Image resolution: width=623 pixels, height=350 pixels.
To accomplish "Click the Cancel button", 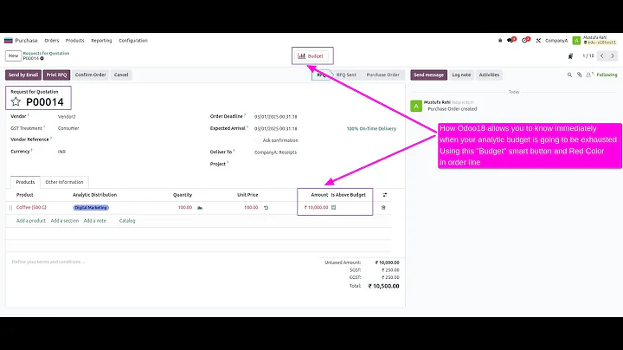I will tap(121, 75).
